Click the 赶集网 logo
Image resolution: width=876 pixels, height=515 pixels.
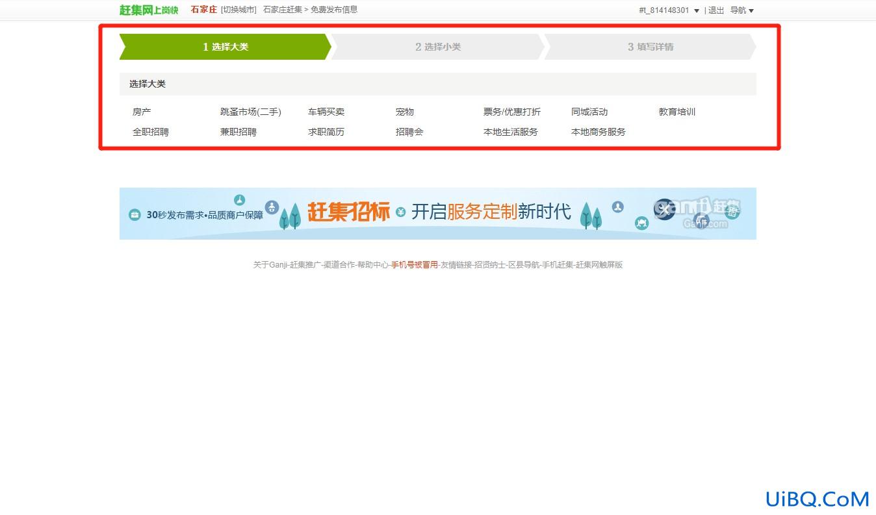coord(149,10)
